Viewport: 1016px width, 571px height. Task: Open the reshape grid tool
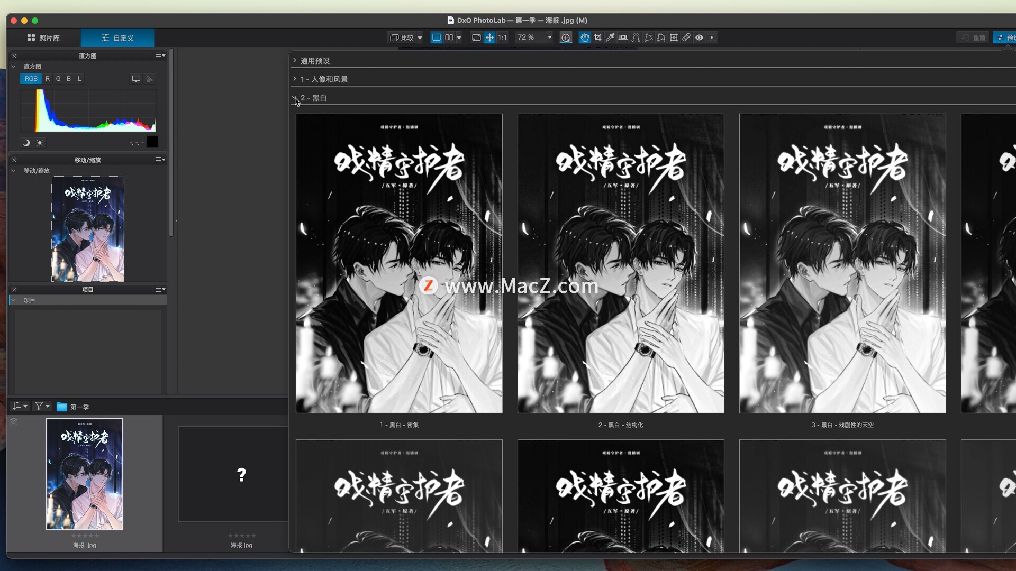[674, 38]
